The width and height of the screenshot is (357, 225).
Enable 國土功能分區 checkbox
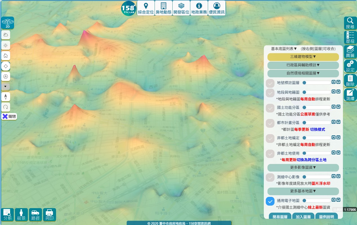pos(270,108)
